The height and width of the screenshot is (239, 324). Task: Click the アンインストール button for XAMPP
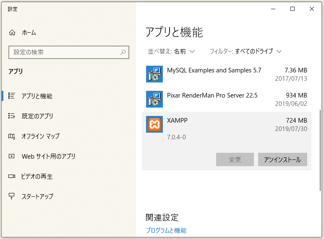(282, 159)
